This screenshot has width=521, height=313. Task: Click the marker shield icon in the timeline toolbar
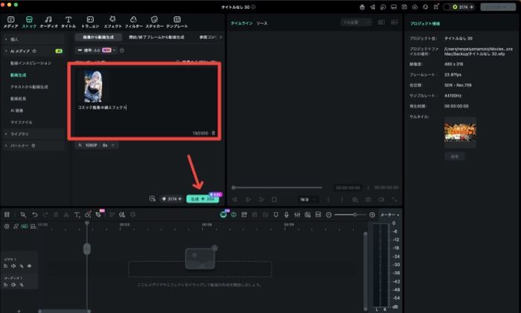[x=276, y=215]
